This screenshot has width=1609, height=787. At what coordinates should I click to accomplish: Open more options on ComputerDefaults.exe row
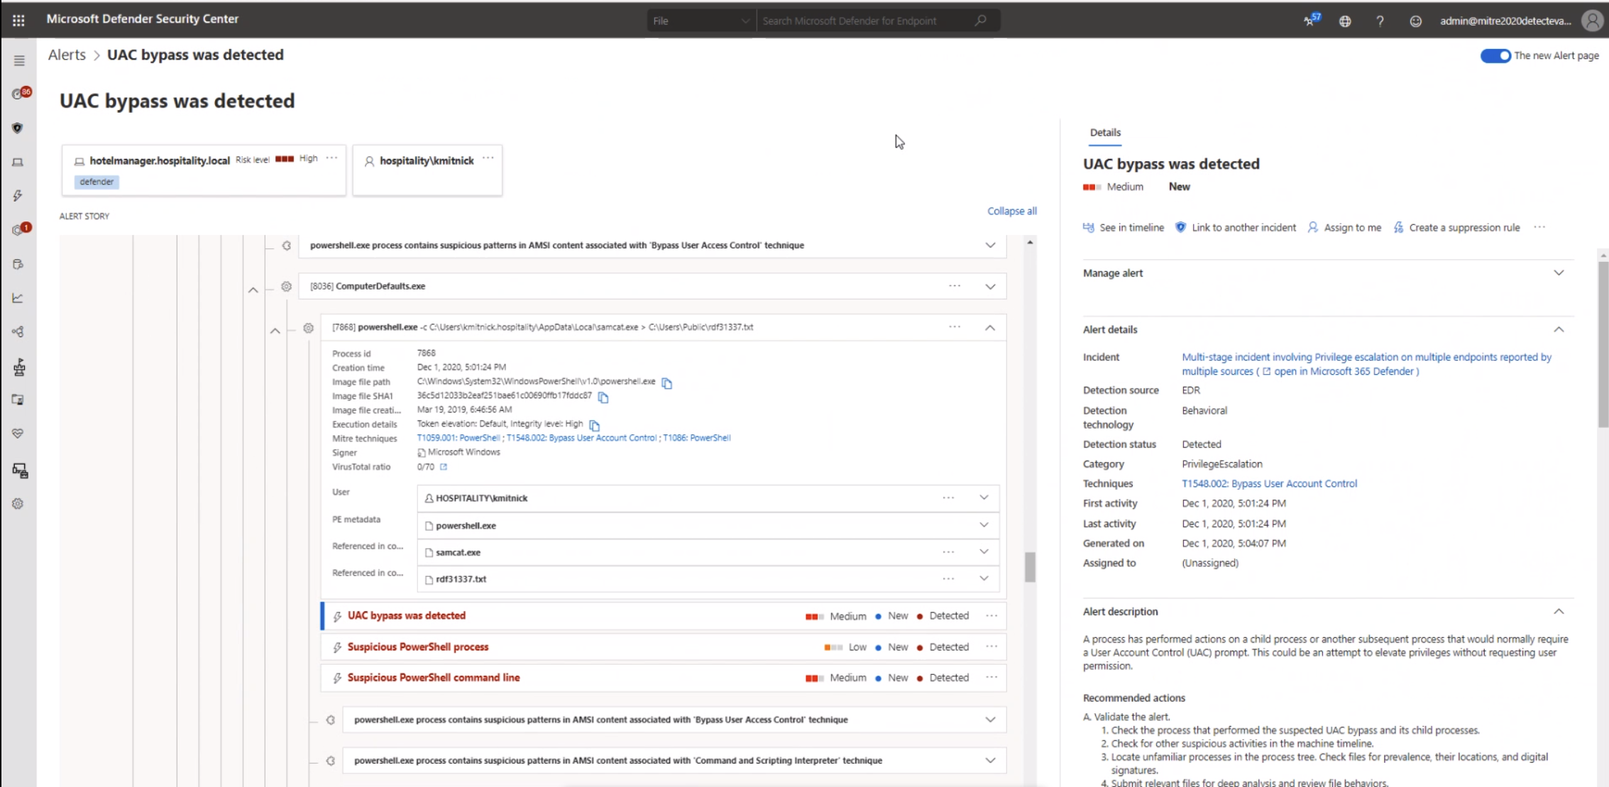955,286
